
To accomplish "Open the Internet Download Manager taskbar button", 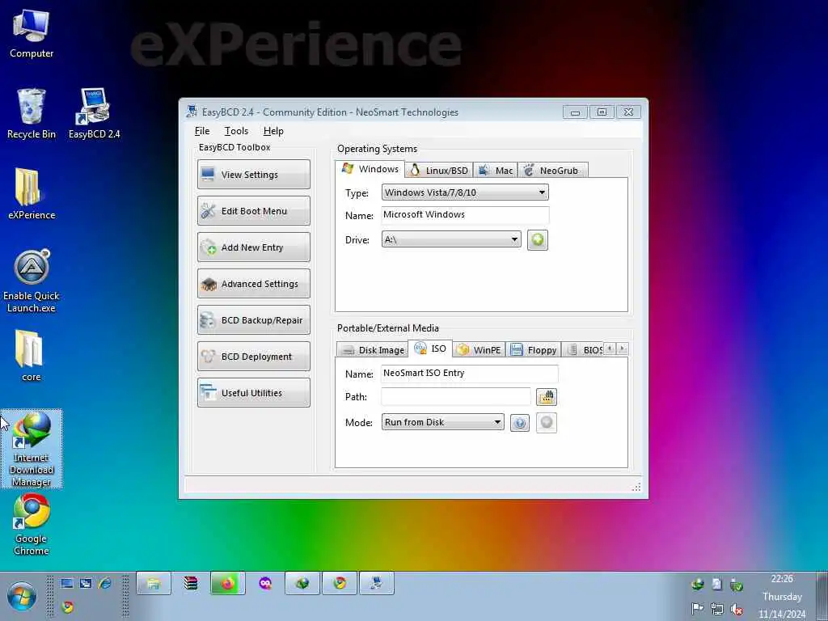I will [302, 584].
